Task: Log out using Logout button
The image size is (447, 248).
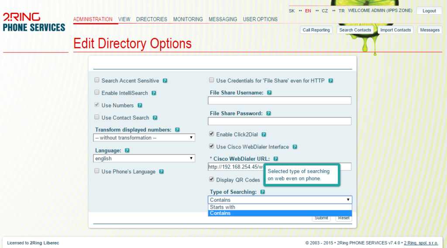Action: tap(429, 11)
